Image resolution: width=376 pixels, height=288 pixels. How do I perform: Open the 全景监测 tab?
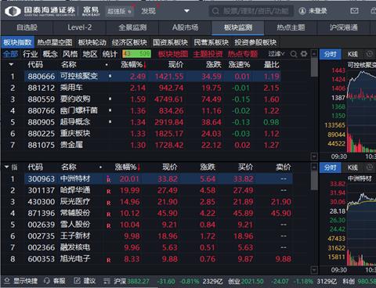(x=132, y=27)
